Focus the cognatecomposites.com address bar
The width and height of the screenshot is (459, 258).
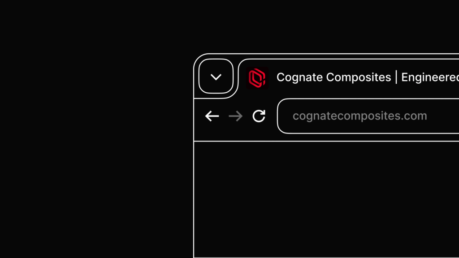[368, 116]
